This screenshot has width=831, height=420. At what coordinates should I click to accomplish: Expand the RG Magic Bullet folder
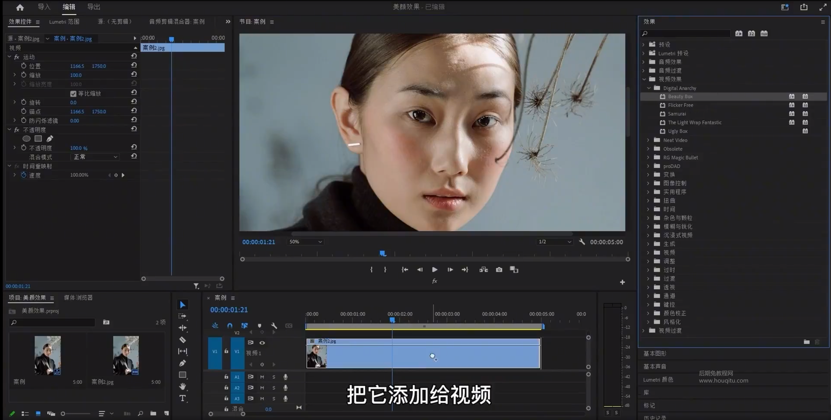(648, 157)
